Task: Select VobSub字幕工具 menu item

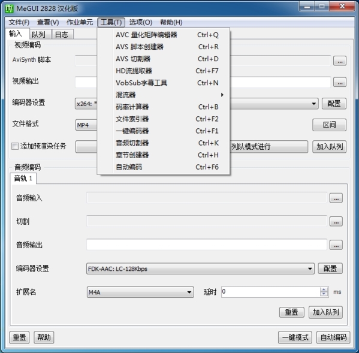Action: [163, 83]
